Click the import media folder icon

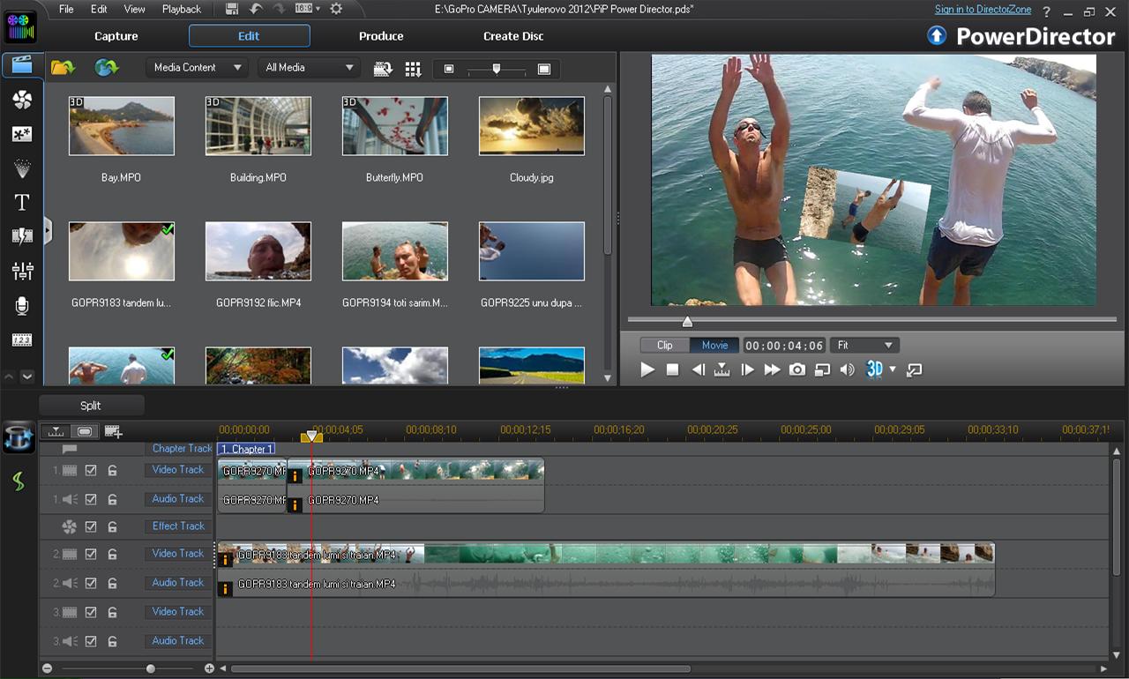point(63,68)
